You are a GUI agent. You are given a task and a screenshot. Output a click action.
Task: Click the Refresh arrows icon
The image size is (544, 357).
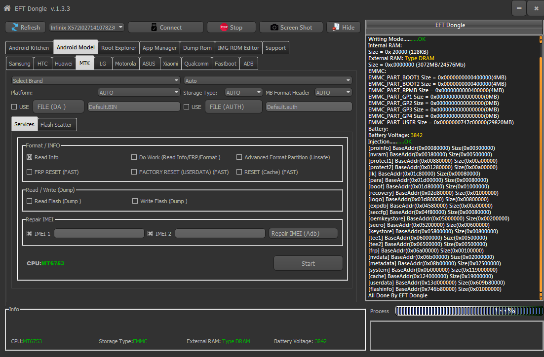point(15,28)
